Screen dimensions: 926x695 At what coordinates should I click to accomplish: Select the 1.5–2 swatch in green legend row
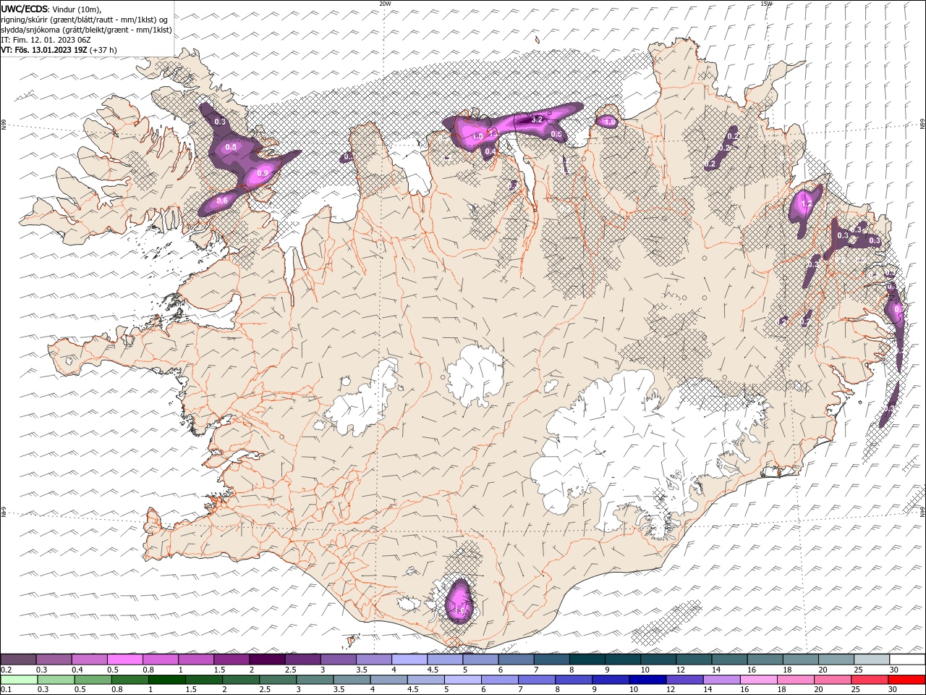coord(204,679)
